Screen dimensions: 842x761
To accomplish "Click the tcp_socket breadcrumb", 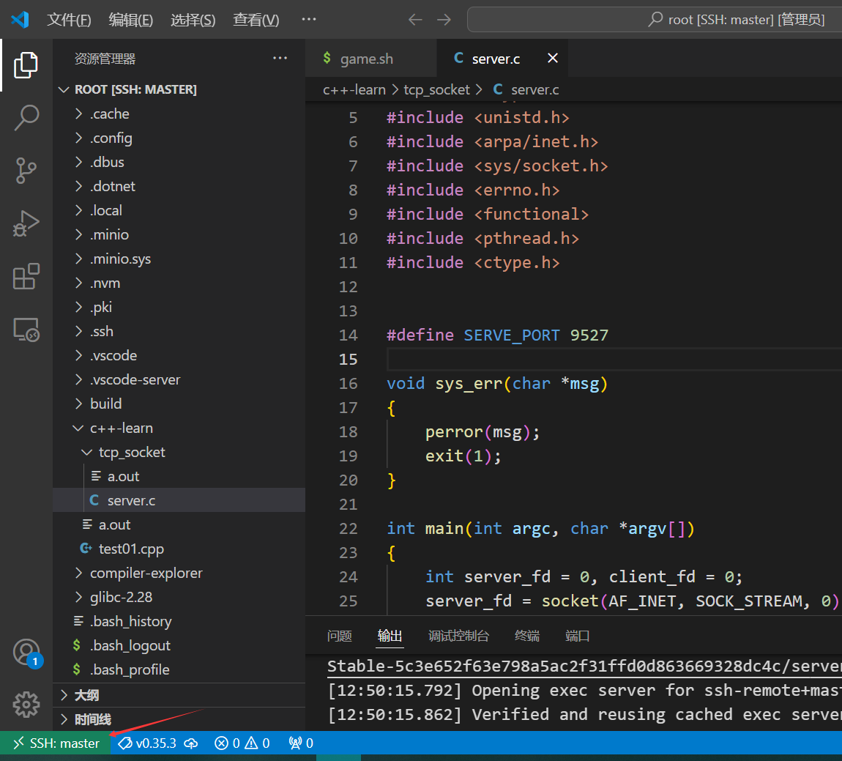I will (x=436, y=89).
